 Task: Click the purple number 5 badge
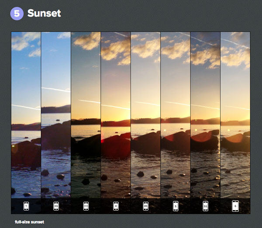tap(17, 14)
